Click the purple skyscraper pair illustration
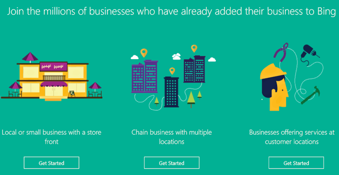The image size is (339, 175). (145, 76)
